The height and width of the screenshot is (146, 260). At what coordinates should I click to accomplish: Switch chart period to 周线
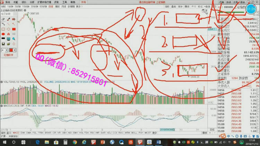(x=57, y=7)
